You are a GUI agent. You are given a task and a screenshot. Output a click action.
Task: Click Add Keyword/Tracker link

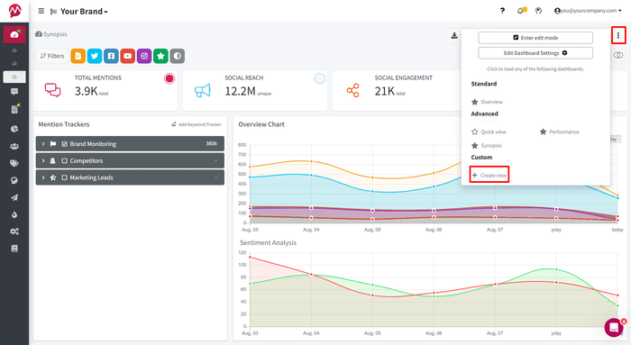click(x=197, y=124)
